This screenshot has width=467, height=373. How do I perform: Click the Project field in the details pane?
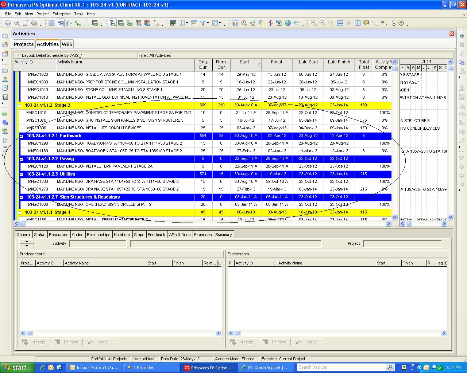pyautogui.click(x=402, y=243)
